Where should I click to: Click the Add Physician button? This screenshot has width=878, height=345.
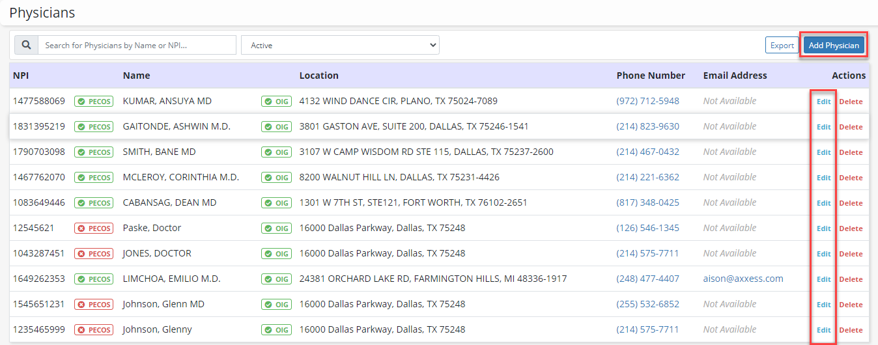click(833, 46)
